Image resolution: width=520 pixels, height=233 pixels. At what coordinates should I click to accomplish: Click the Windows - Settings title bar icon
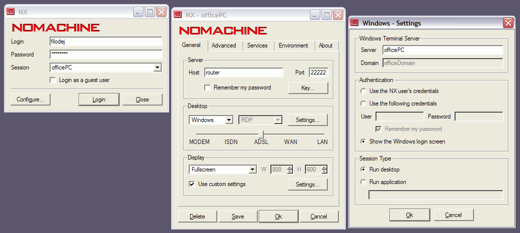[x=354, y=23]
